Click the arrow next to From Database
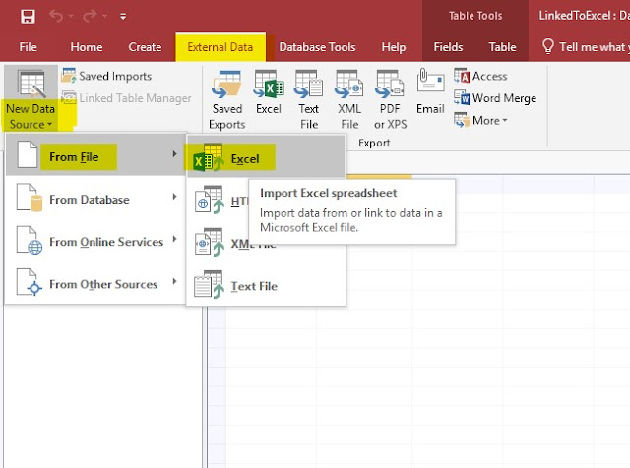Image resolution: width=630 pixels, height=468 pixels. click(175, 197)
